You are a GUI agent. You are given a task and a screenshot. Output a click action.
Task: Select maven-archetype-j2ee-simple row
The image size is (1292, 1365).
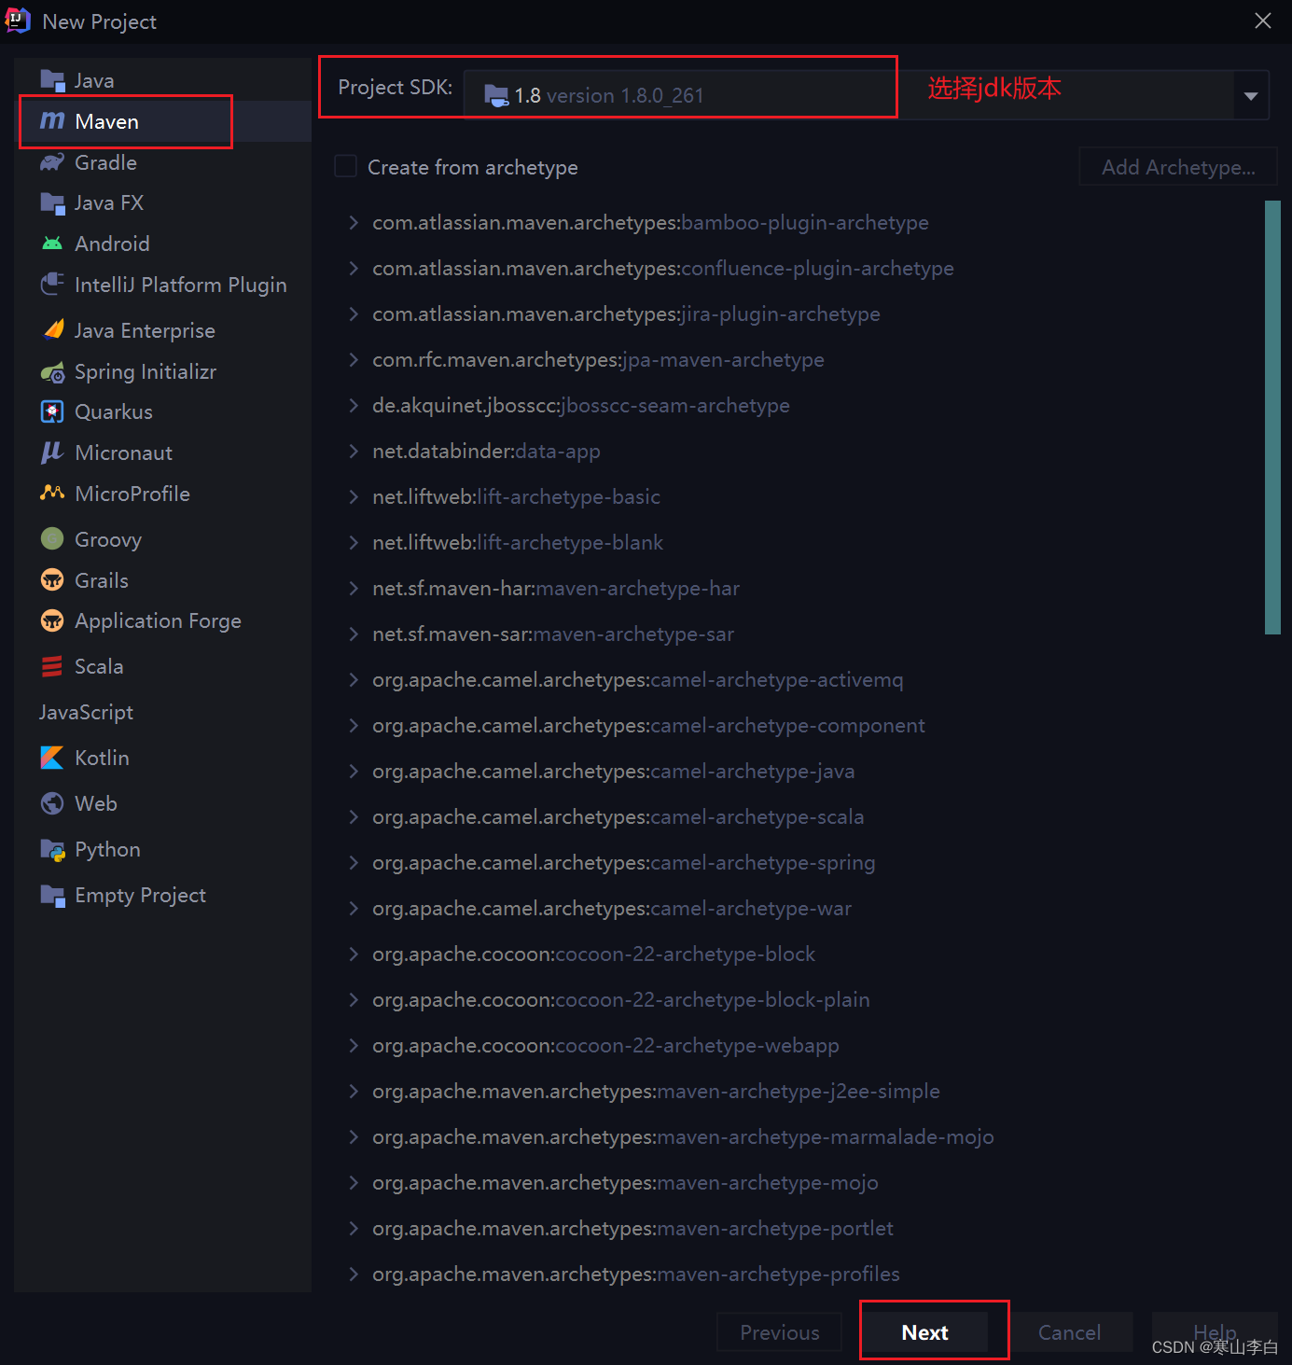pyautogui.click(x=799, y=1091)
